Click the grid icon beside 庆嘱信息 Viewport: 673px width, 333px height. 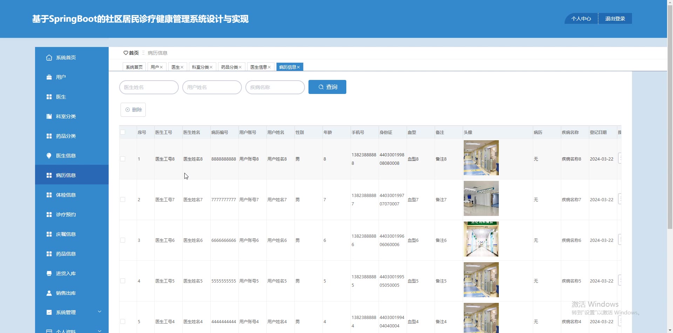[49, 234]
